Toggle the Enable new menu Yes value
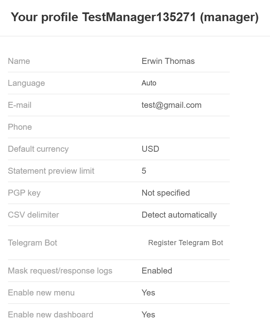This screenshot has width=270, height=333. (148, 293)
